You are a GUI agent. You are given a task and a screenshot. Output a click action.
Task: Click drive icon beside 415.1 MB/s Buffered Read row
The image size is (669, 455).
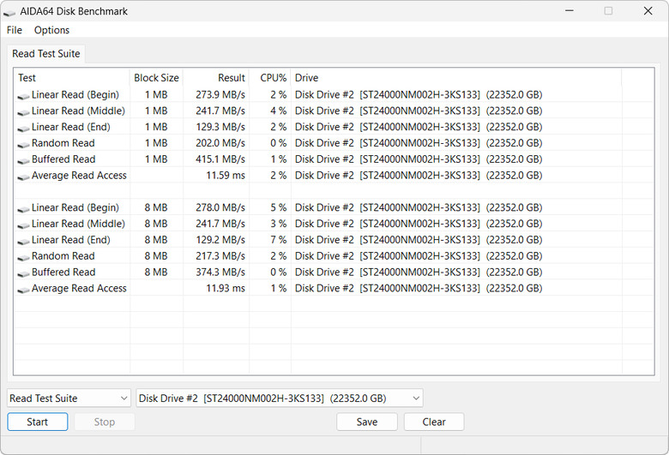coord(23,161)
